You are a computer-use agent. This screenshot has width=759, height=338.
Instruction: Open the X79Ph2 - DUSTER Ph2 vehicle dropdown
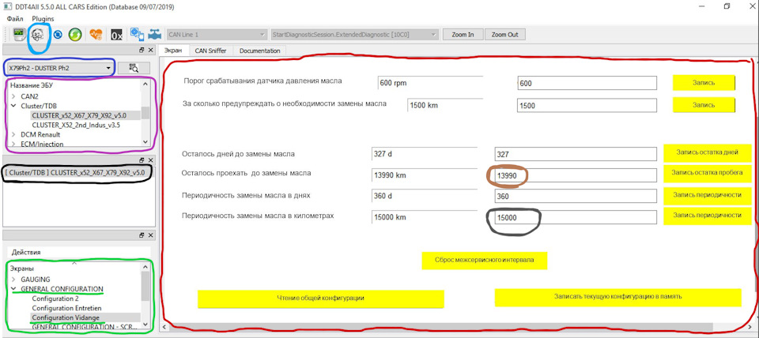(60, 68)
